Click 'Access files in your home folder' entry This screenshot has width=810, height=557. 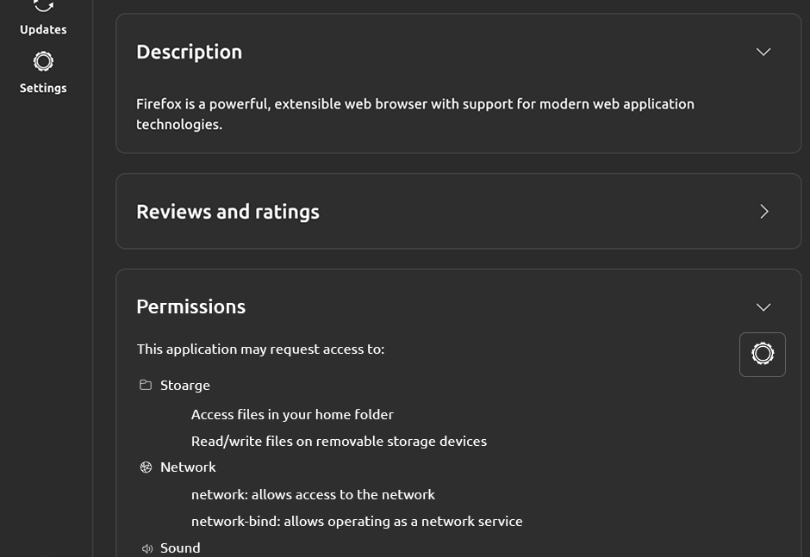click(292, 414)
